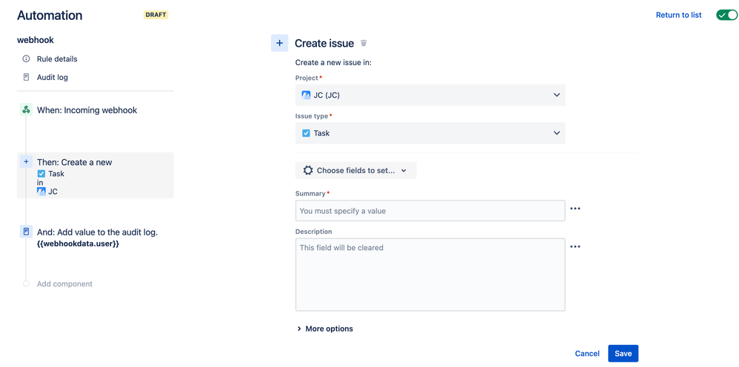Click the Task type icon in Issue type field
The image size is (739, 367).
(306, 133)
